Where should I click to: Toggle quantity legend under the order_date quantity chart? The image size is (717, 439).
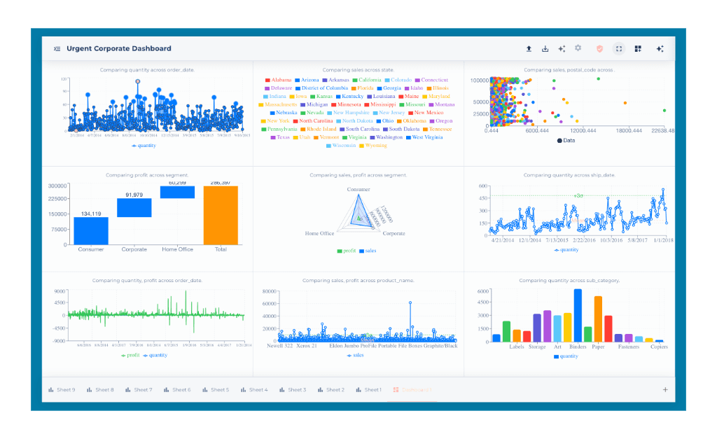click(x=144, y=146)
